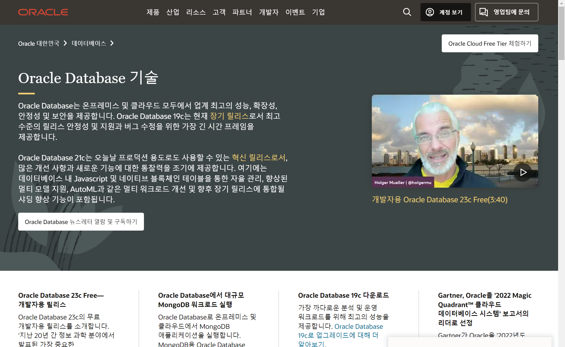Viewport: 565px width, 347px height.
Task: Expand the 리소스 navigation menu
Action: [196, 12]
